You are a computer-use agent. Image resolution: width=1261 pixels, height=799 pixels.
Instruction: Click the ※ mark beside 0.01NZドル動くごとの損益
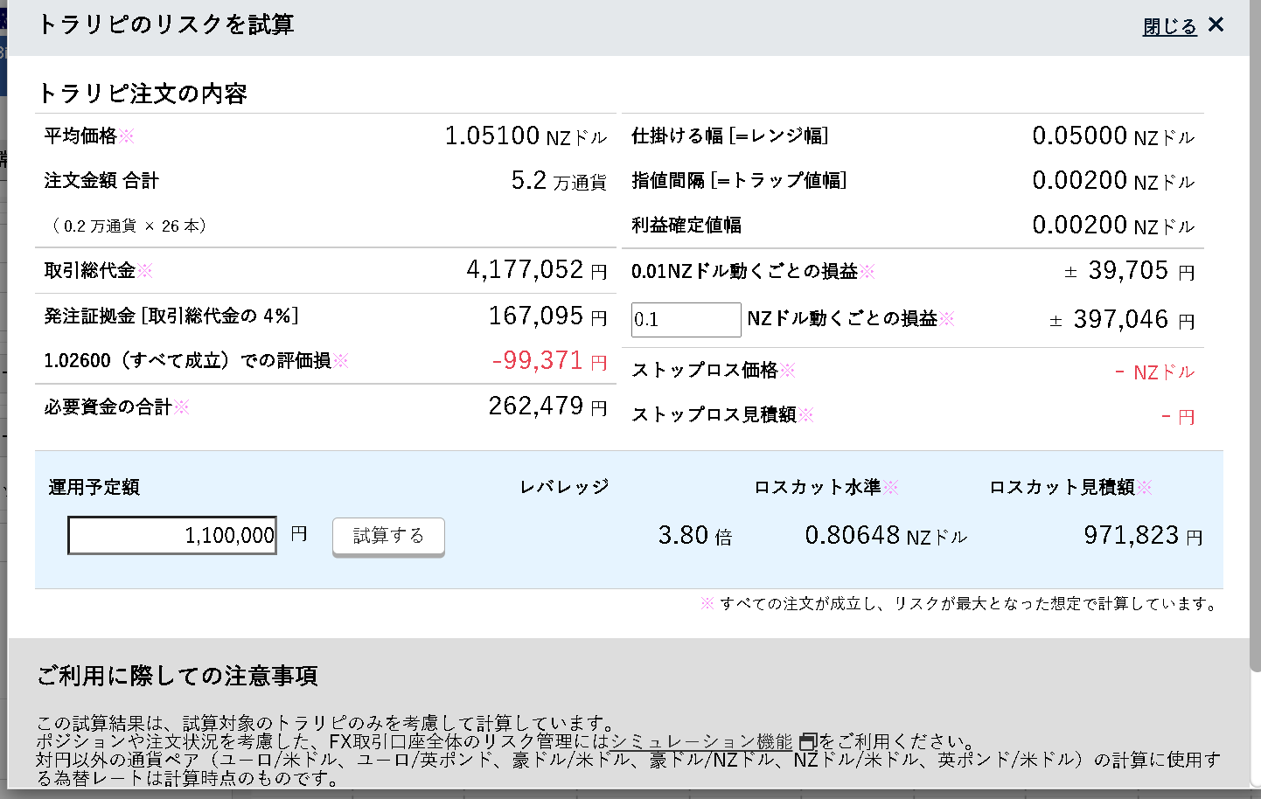point(867,272)
